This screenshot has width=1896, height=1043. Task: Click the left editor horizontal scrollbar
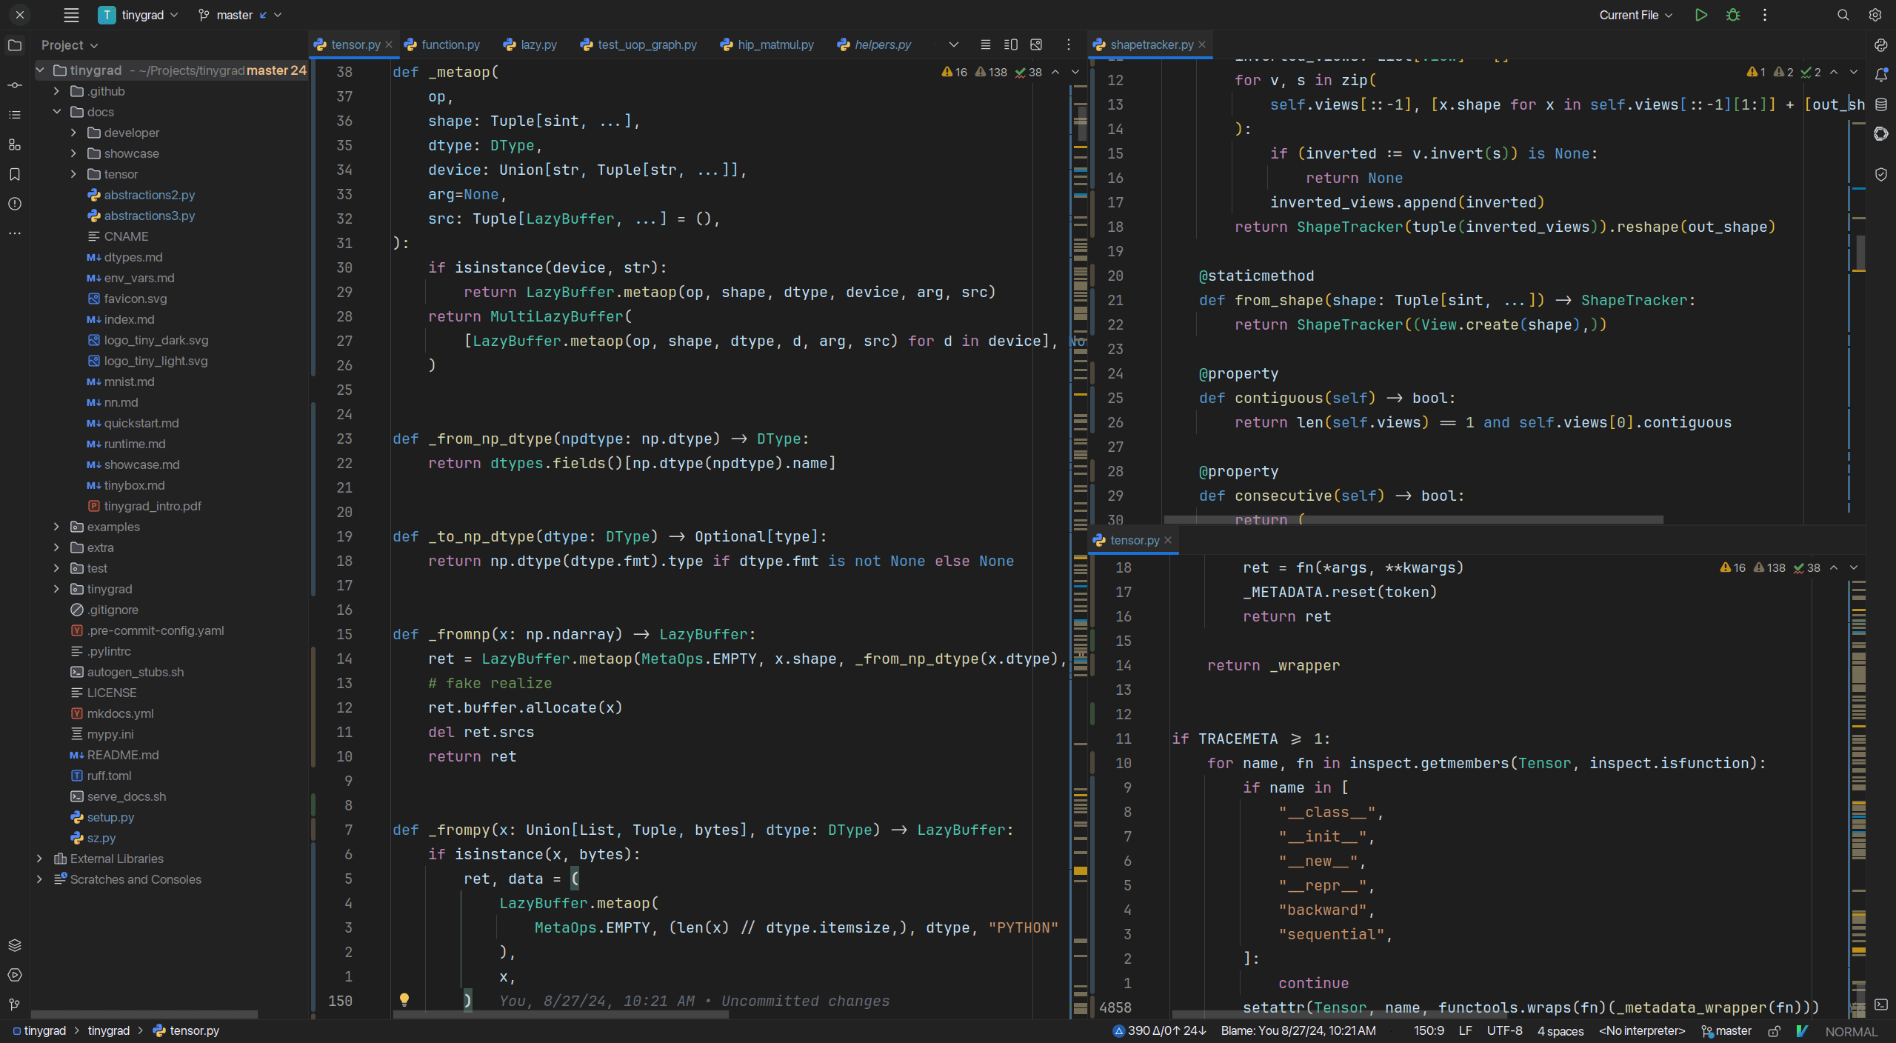[561, 1014]
